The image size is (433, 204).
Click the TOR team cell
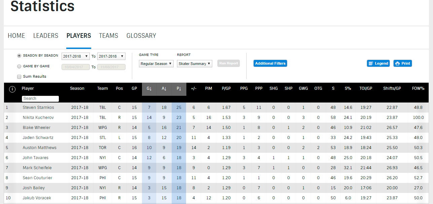[103, 148]
